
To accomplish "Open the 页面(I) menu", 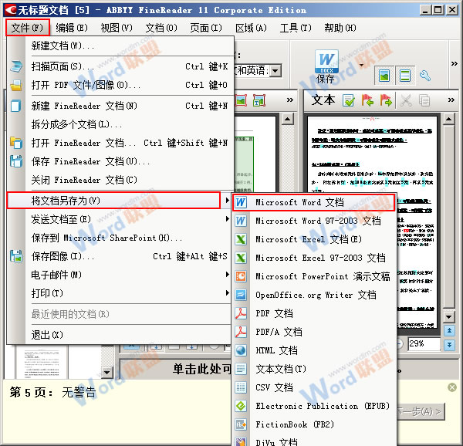I will (206, 28).
